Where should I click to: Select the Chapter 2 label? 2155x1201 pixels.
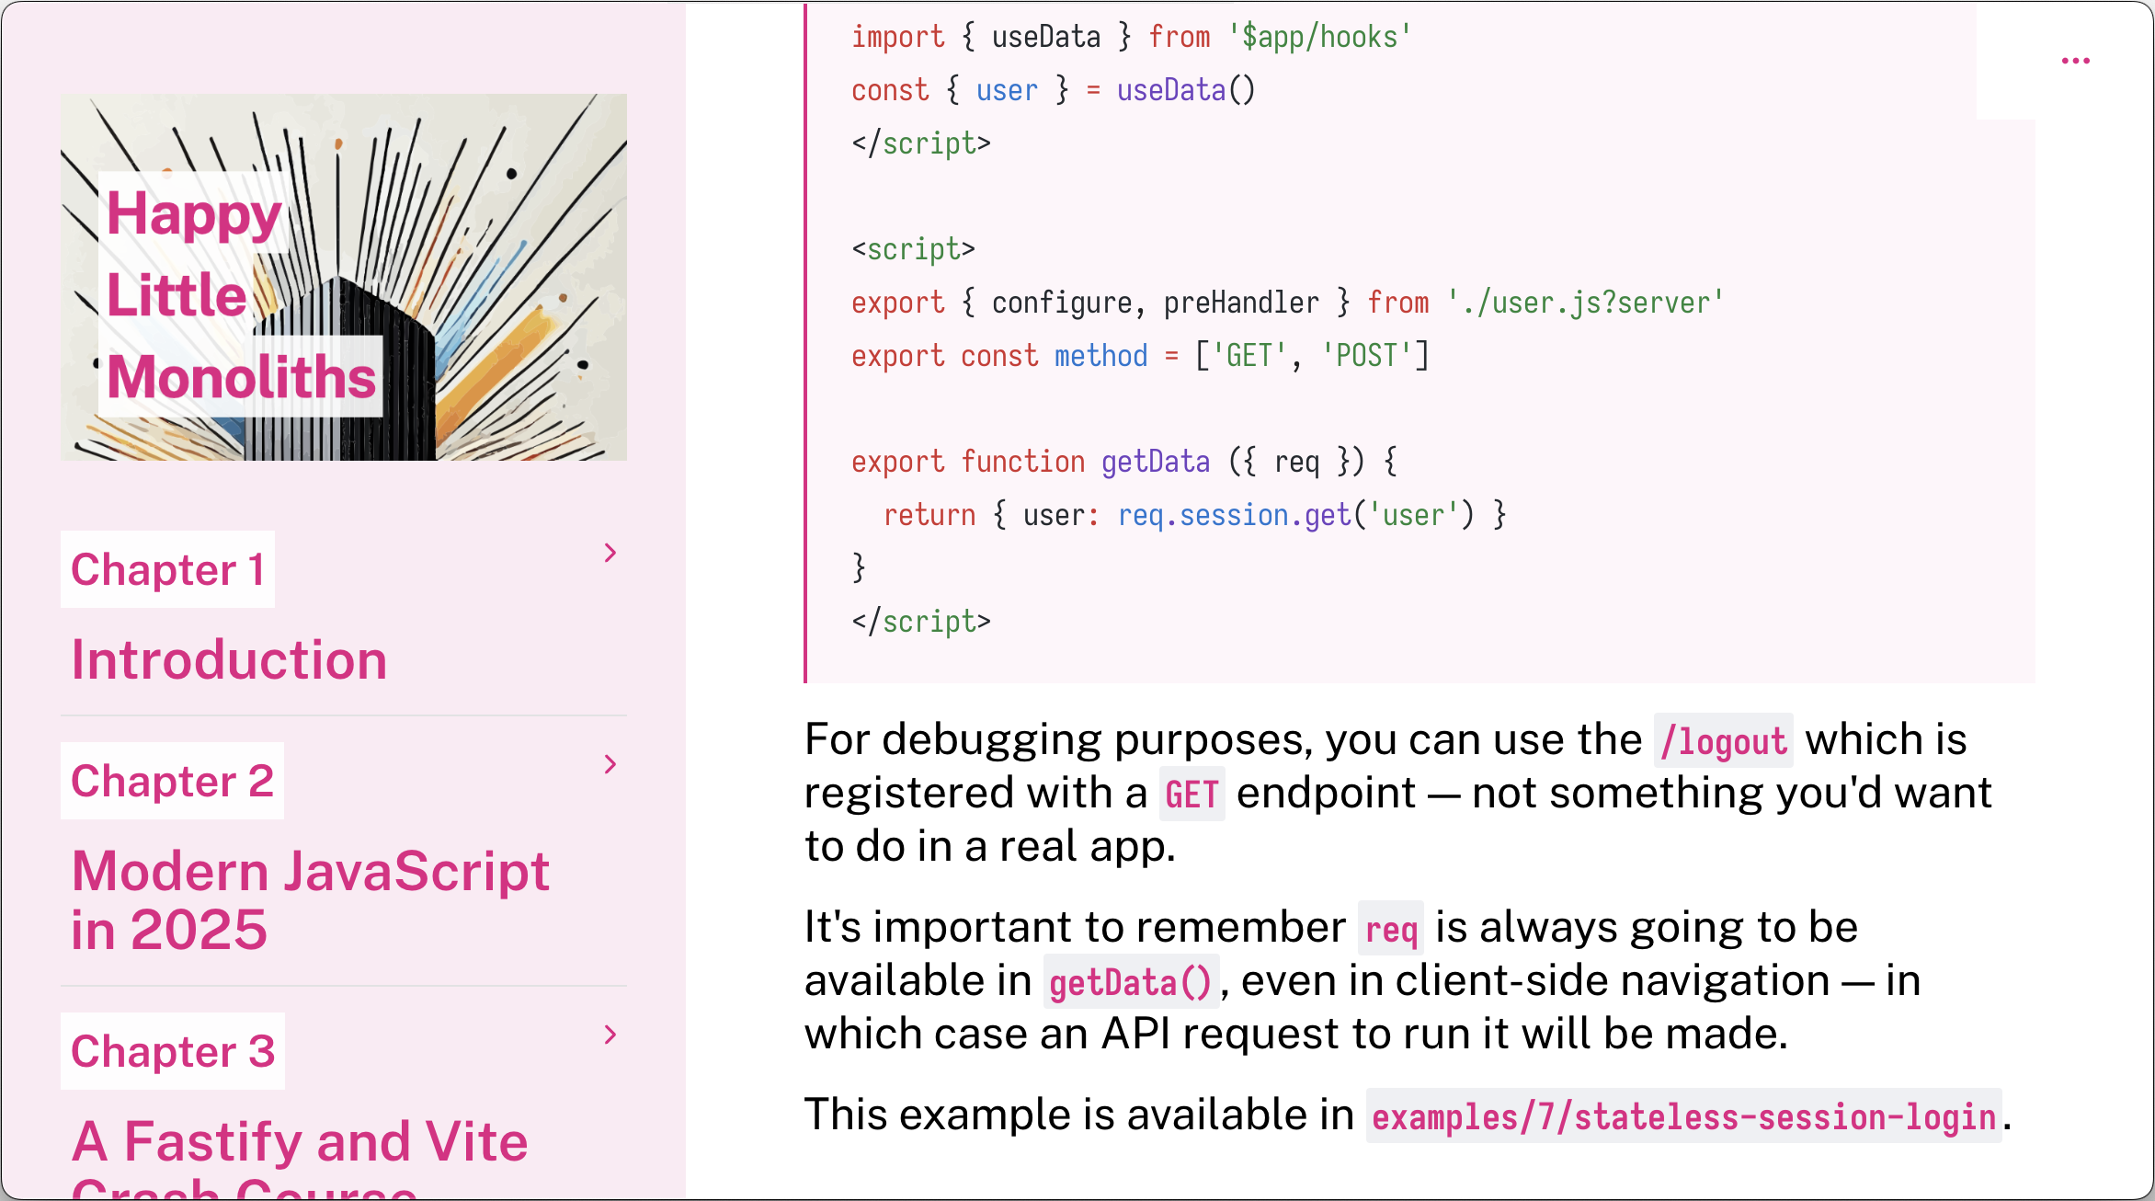pos(173,781)
